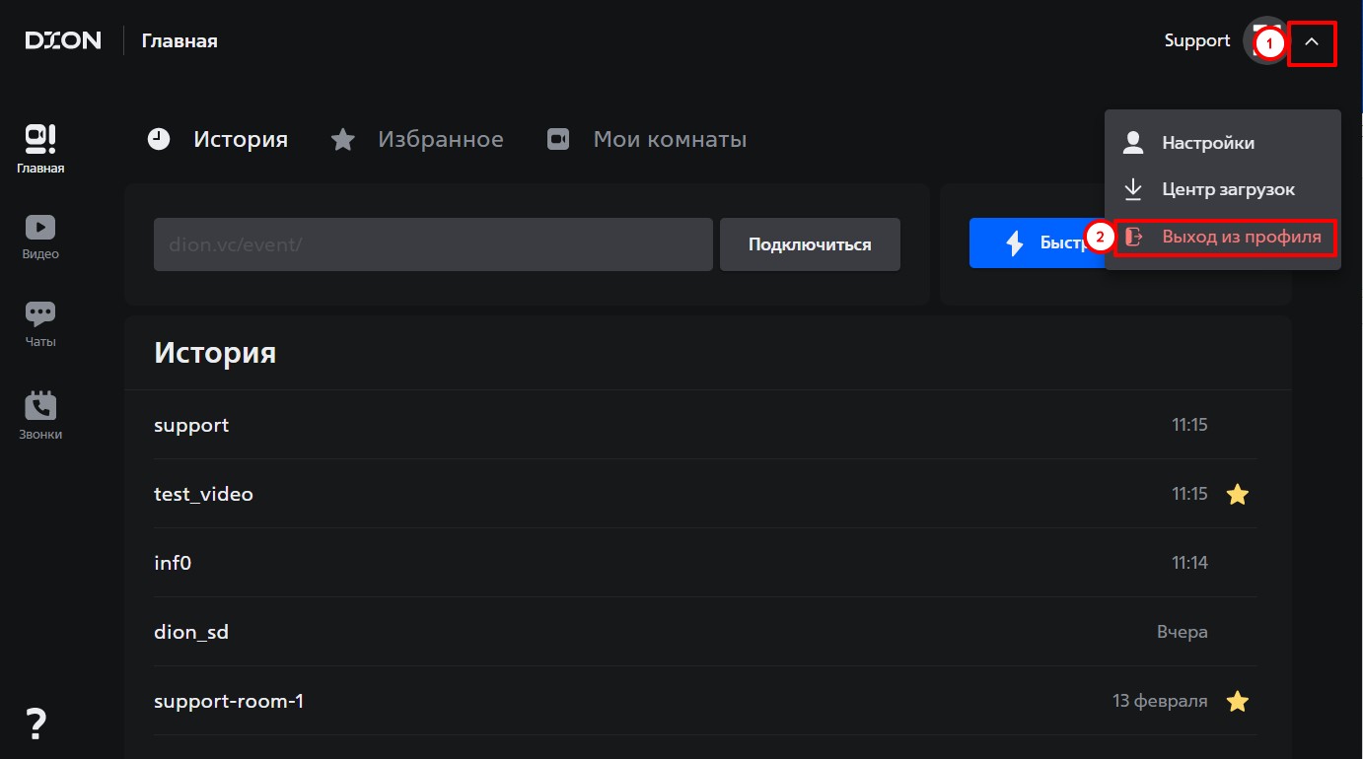Switch to the История tab
The width and height of the screenshot is (1363, 759).
click(218, 139)
